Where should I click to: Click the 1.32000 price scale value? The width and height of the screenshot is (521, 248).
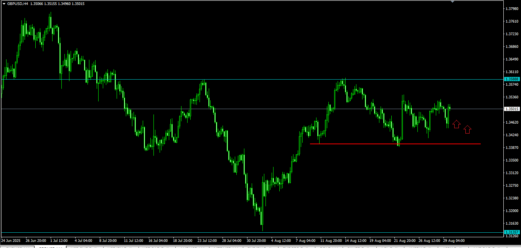(x=513, y=211)
